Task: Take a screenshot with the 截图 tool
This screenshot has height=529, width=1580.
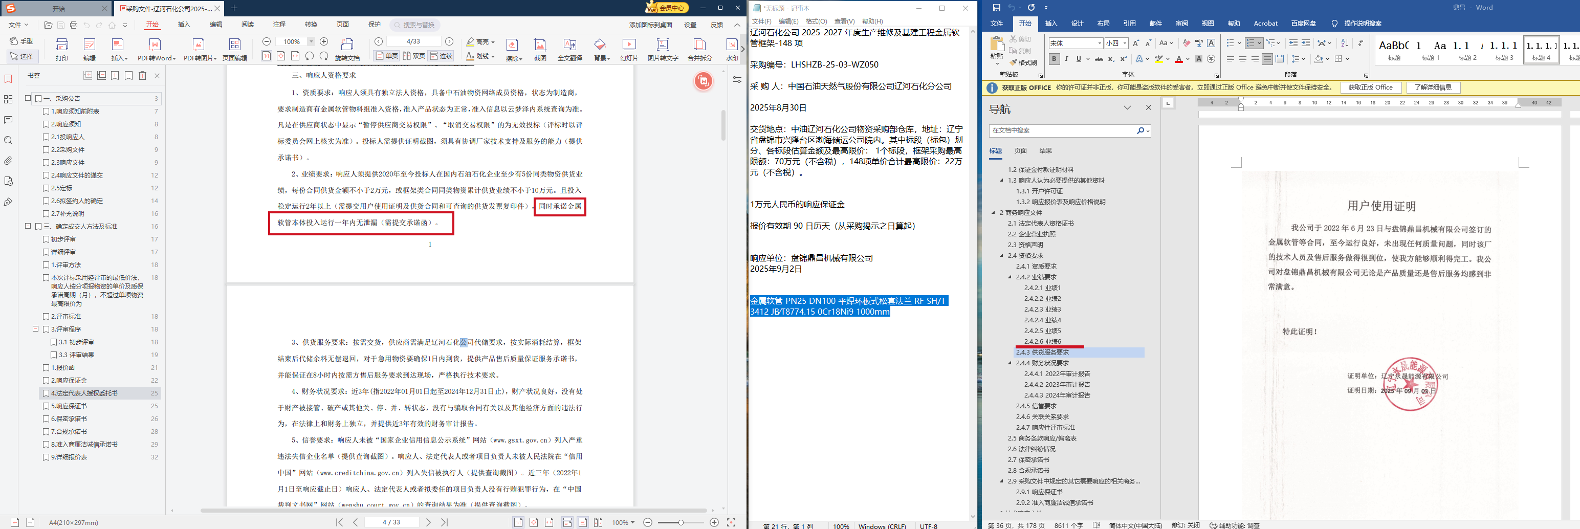Action: pyautogui.click(x=540, y=49)
